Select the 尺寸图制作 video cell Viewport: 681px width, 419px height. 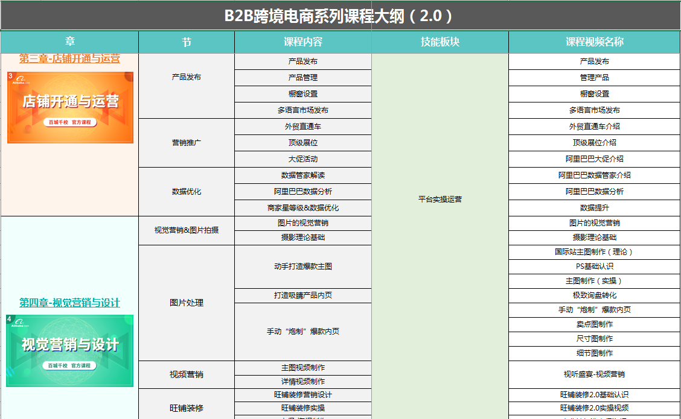[x=595, y=339]
